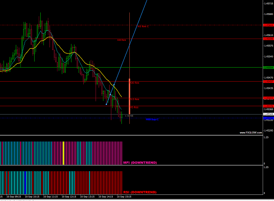Select the dark blue bar in RSI histogram

click(25, 183)
